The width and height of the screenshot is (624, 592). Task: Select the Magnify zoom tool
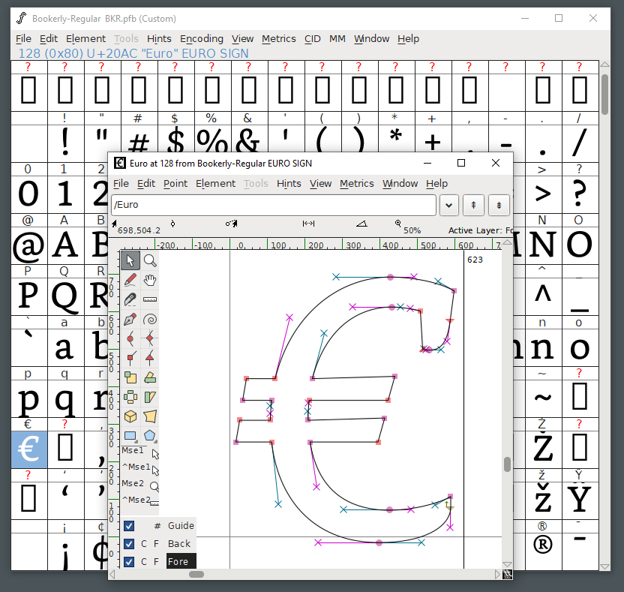pyautogui.click(x=150, y=260)
